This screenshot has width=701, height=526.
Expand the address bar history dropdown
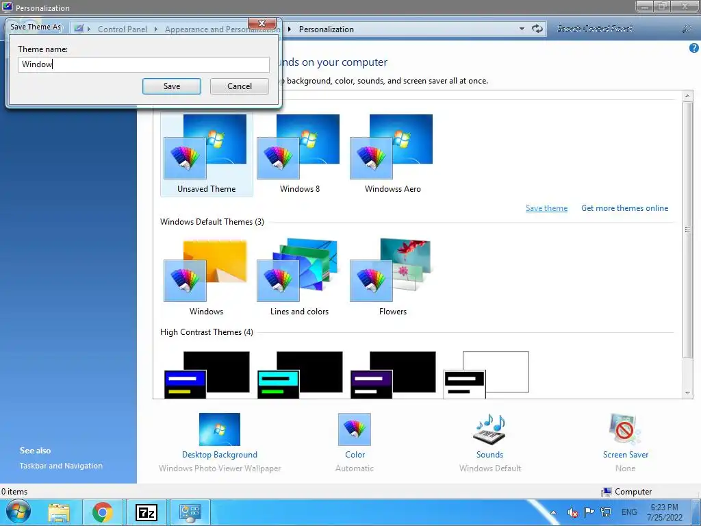tap(522, 29)
